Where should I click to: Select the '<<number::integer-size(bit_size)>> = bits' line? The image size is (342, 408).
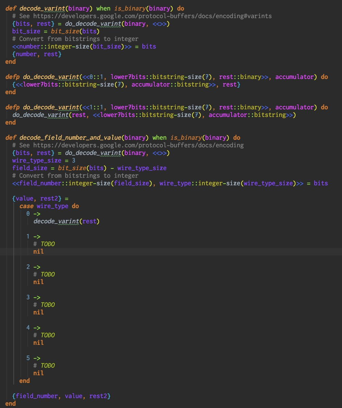(84, 46)
